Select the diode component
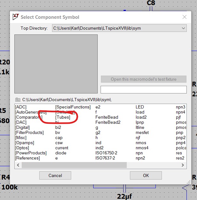The height and width of the screenshot is (200, 197). pos(61,153)
